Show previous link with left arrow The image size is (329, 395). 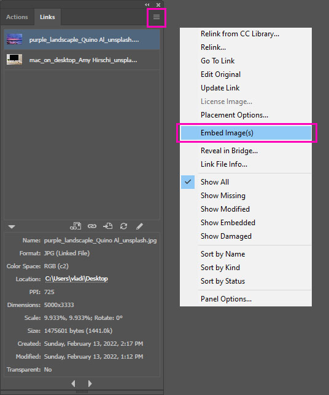pos(74,384)
